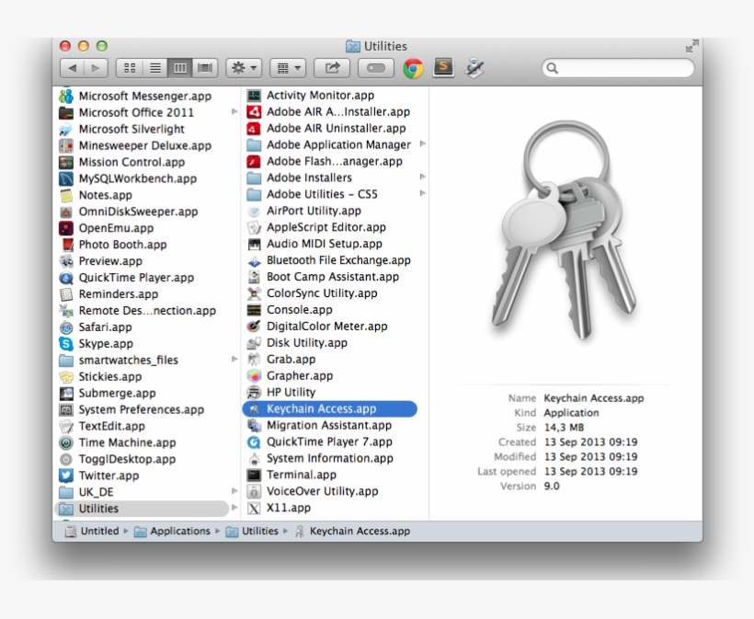The height and width of the screenshot is (619, 754).
Task: Jump to Applications in the path bar
Action: click(172, 531)
